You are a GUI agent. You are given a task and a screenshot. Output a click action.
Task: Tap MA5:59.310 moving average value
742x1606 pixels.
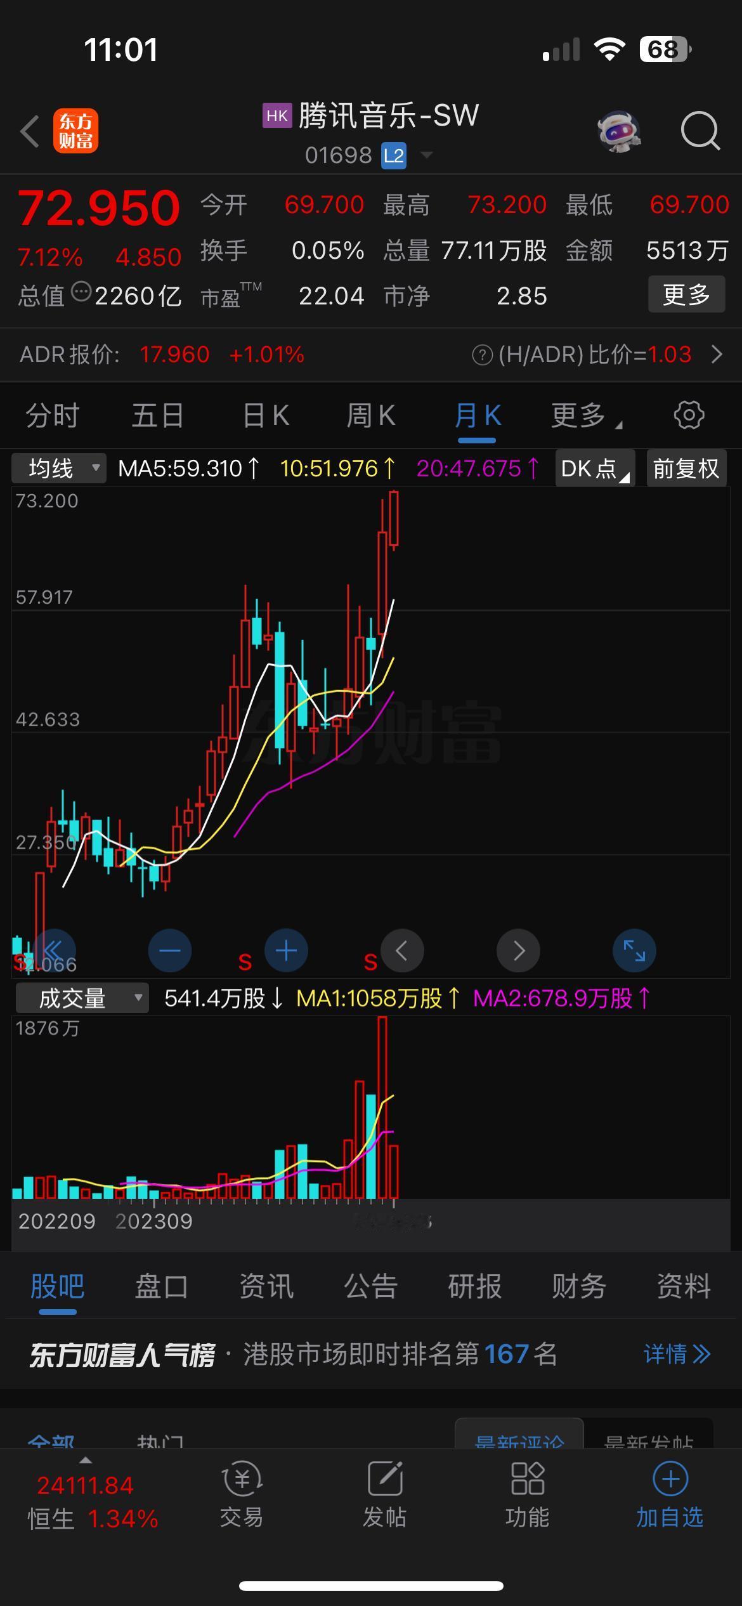(x=188, y=469)
